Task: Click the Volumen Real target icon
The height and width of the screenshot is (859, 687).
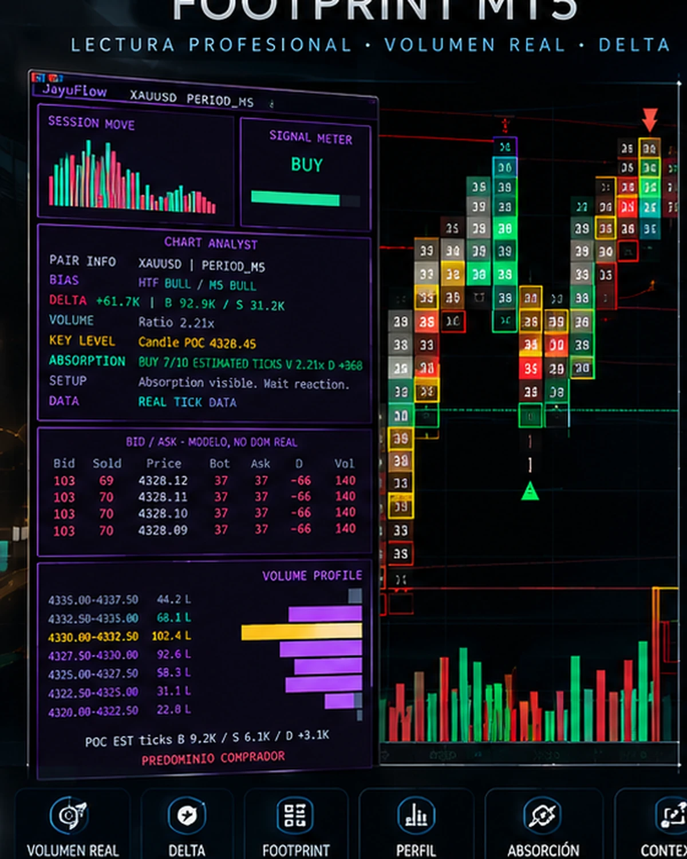Action: pos(68,814)
